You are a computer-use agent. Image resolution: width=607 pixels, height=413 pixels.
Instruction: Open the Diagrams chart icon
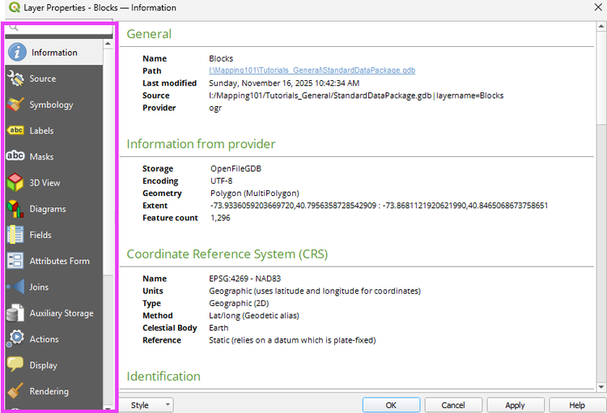[x=15, y=209]
